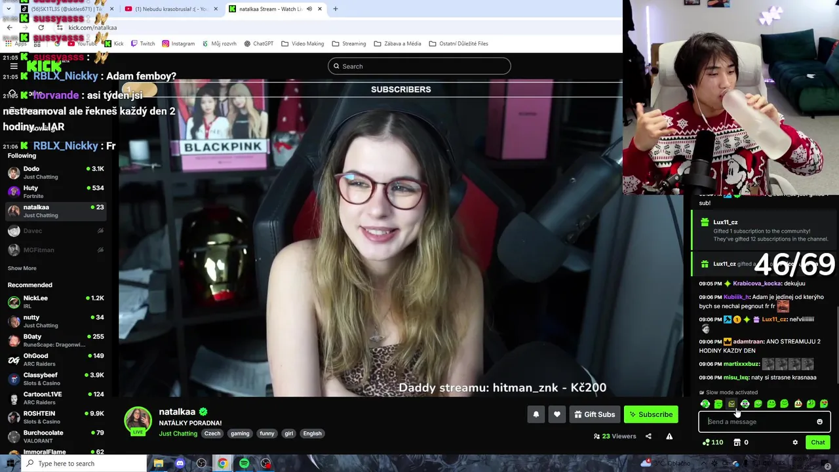Open the Twitch bookmark
Viewport: 839px width, 472px height.
pyautogui.click(x=142, y=43)
